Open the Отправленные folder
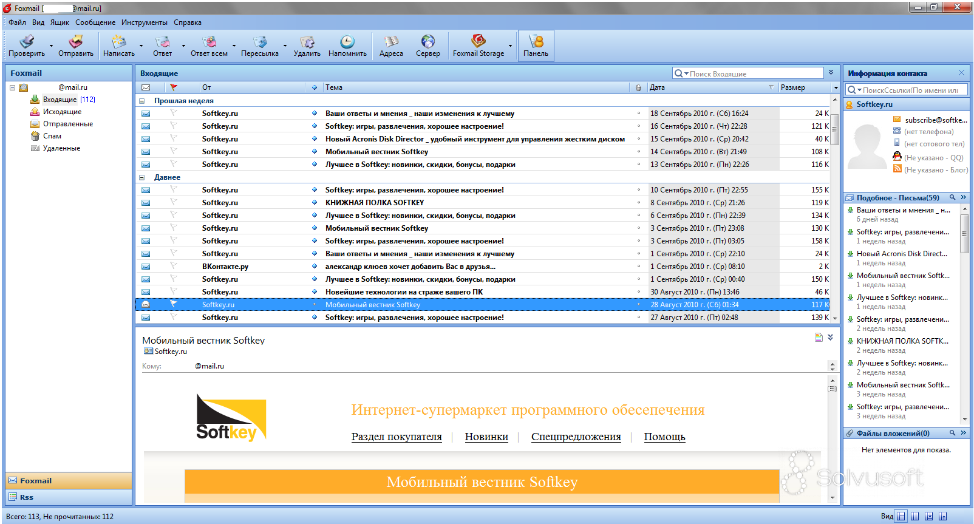974x524 pixels. (68, 124)
